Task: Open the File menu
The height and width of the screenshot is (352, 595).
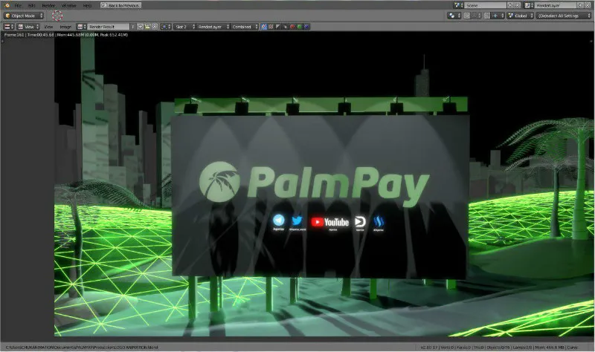Action: click(x=18, y=6)
